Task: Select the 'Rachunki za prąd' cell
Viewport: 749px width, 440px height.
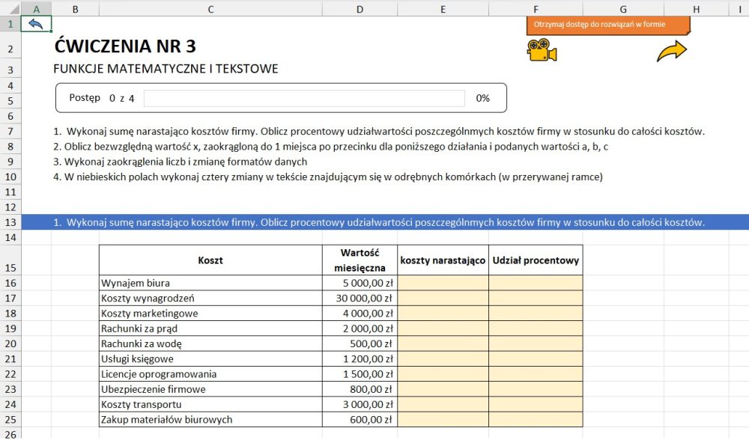Action: [210, 329]
